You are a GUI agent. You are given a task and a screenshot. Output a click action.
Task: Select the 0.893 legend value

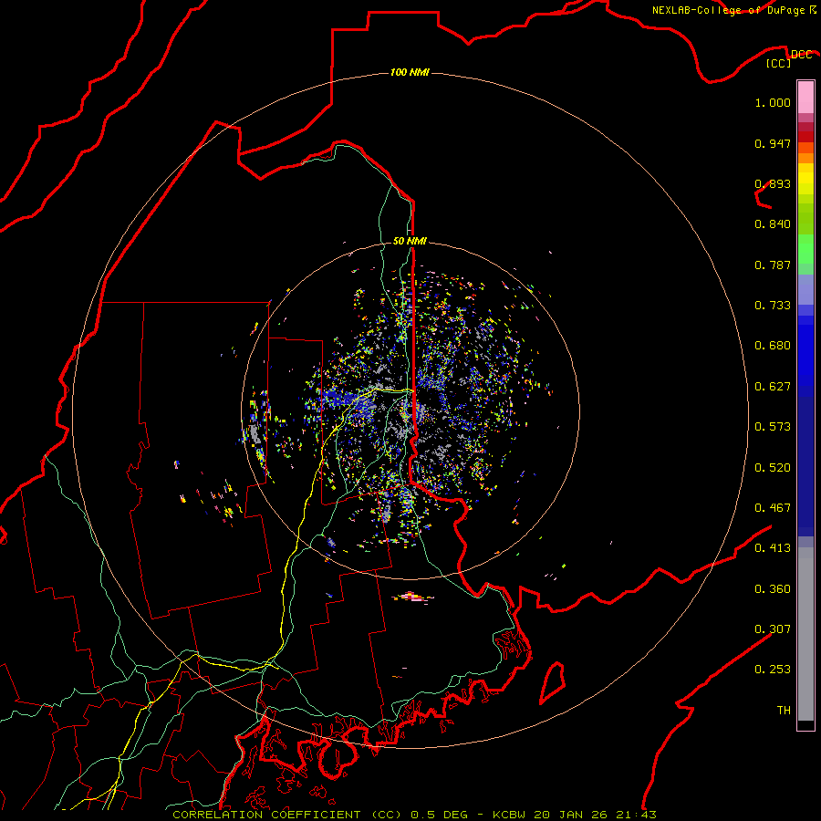(x=773, y=183)
